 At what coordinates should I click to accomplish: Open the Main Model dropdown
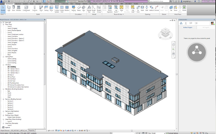(x=157, y=133)
